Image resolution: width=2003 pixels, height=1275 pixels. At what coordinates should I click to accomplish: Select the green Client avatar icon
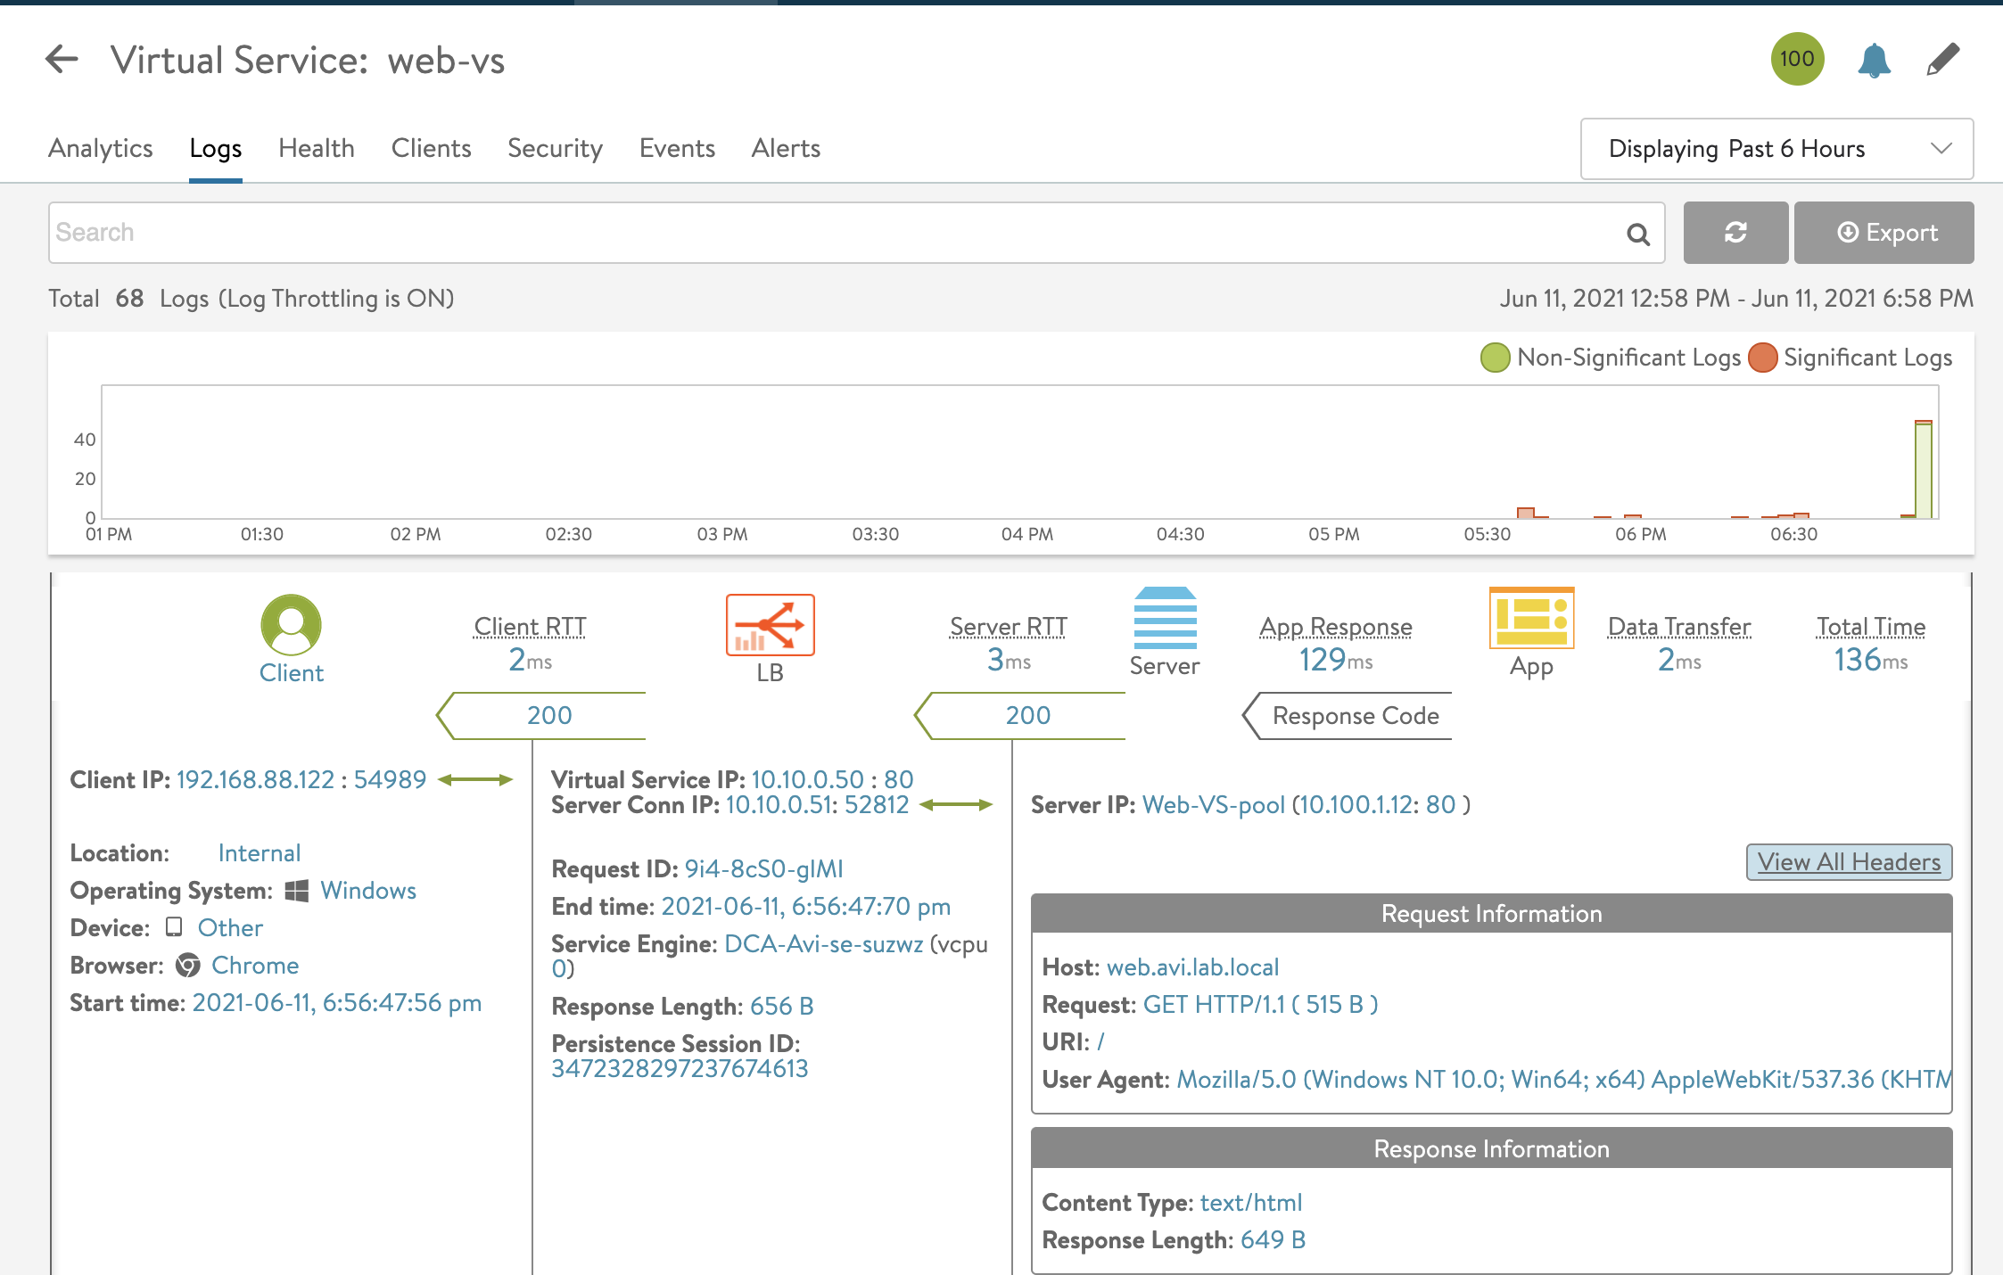pos(291,624)
